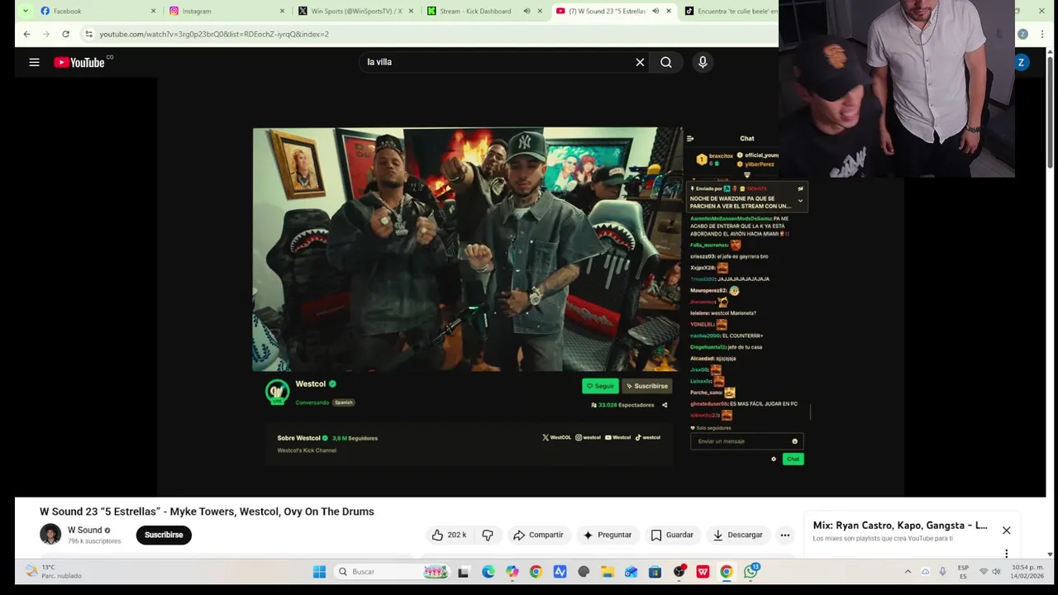Open the Mix playlist three-dot options
The width and height of the screenshot is (1058, 595).
pos(1006,553)
